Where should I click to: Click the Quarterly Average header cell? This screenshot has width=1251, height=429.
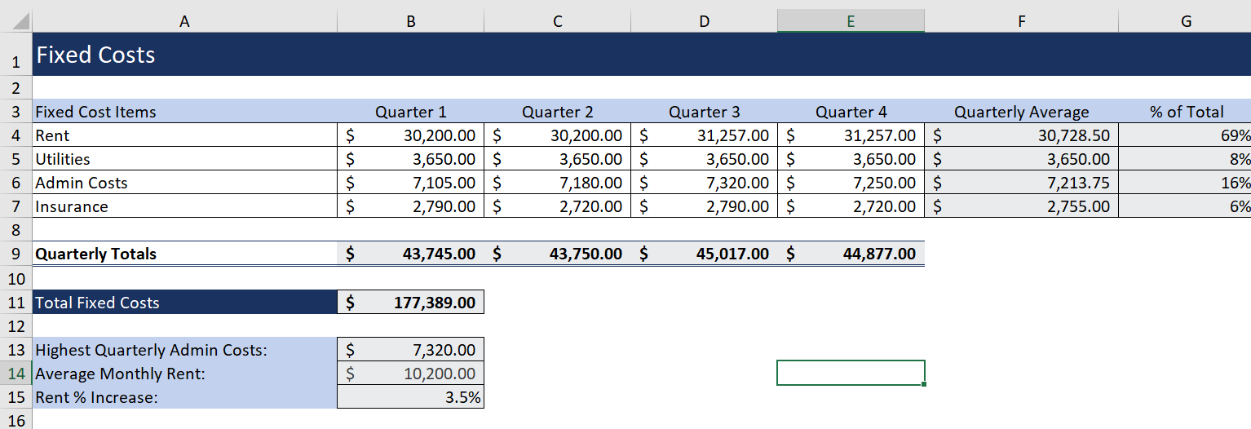pyautogui.click(x=1021, y=112)
